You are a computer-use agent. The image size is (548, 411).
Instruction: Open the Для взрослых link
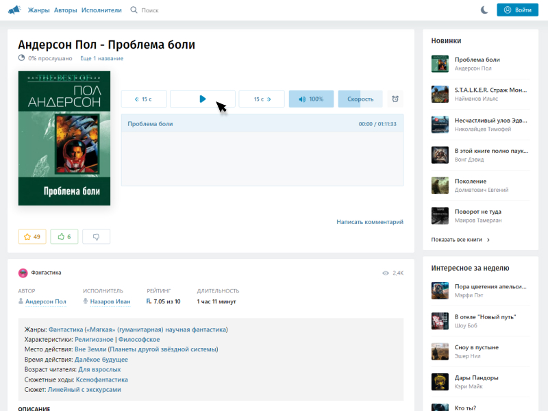pos(99,369)
